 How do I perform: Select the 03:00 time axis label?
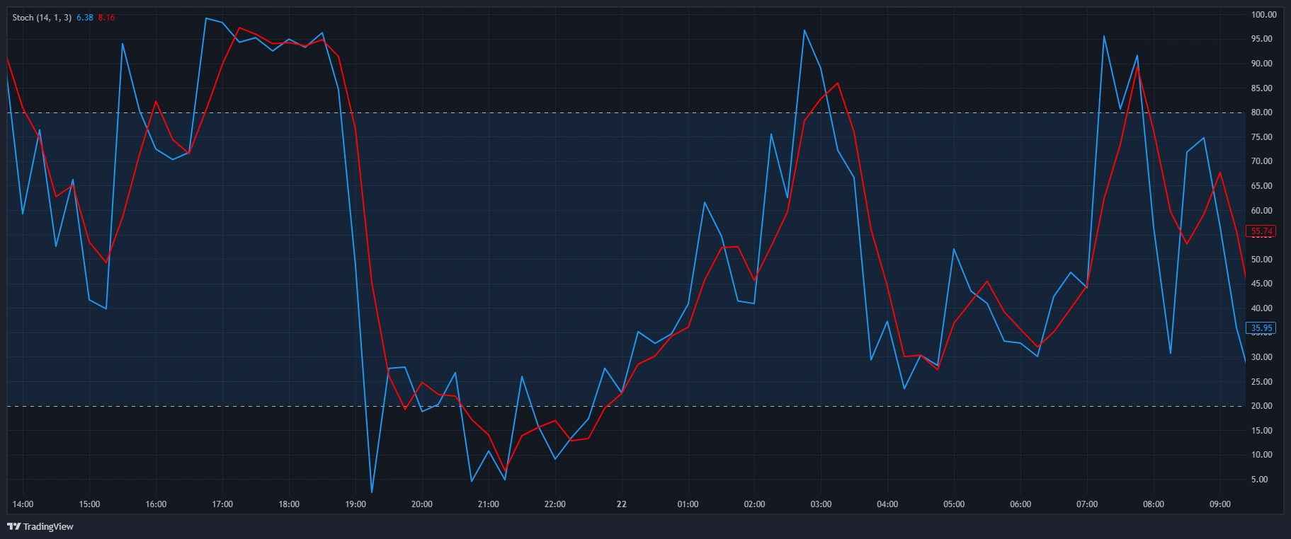[821, 504]
